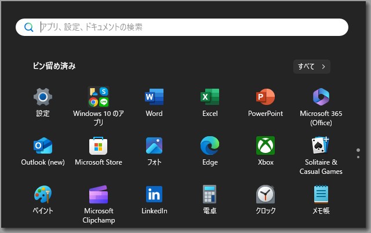Launch the Excel app
This screenshot has height=233, width=371.
pos(210,102)
